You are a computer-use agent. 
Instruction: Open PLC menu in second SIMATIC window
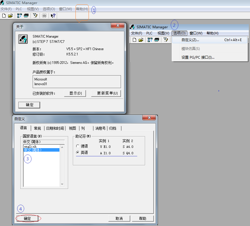coord(149,33)
